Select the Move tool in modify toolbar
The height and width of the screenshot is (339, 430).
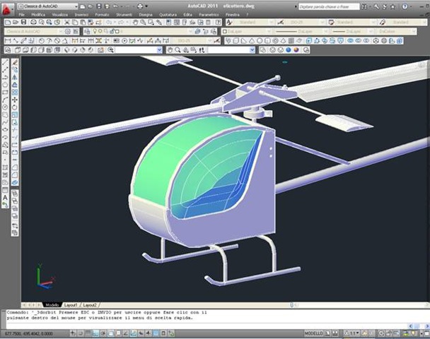15,100
